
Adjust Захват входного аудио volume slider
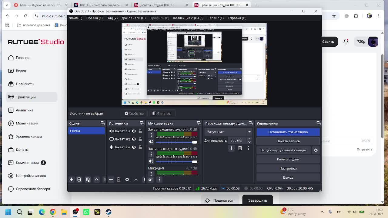tap(176, 142)
